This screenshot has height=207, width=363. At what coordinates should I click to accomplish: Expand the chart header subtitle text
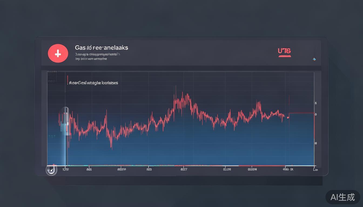coord(97,56)
